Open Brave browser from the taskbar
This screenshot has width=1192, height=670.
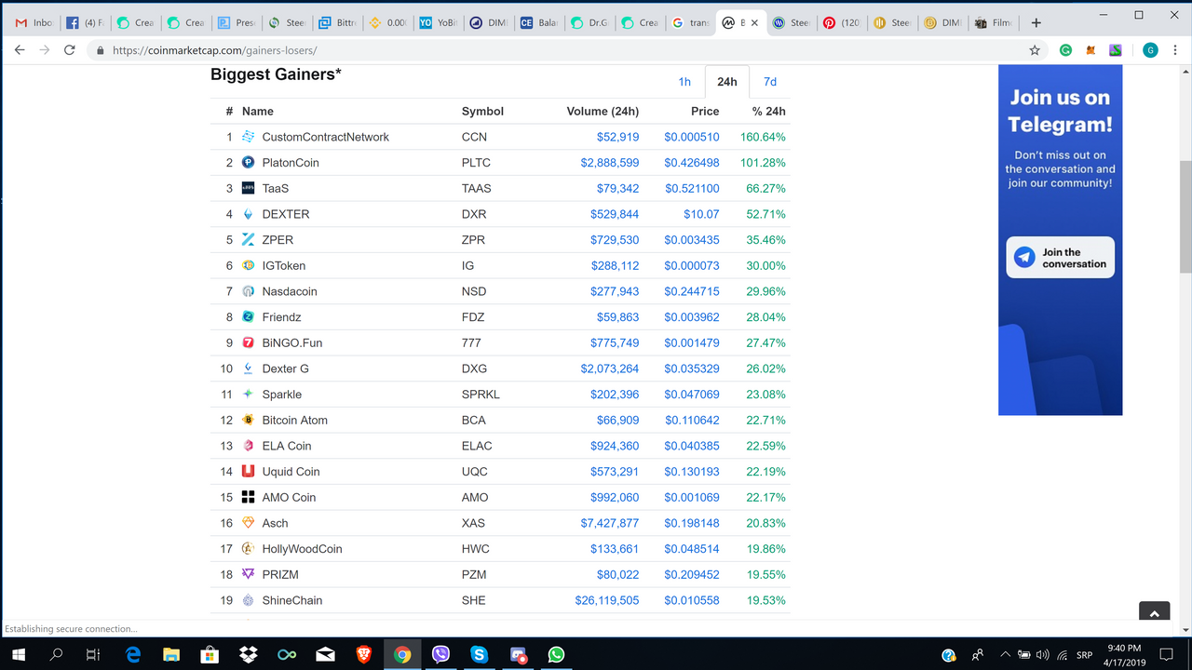[x=363, y=654]
